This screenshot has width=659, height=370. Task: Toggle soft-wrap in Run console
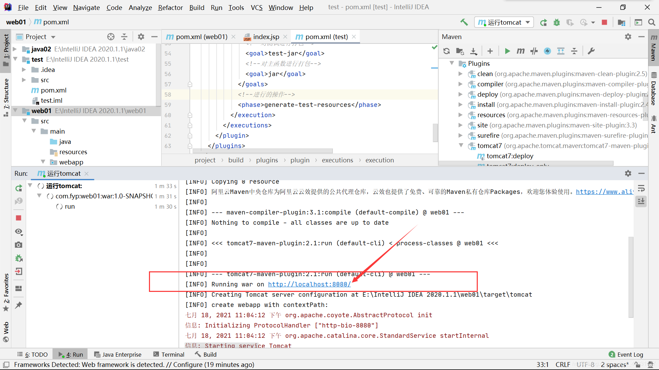click(x=641, y=188)
